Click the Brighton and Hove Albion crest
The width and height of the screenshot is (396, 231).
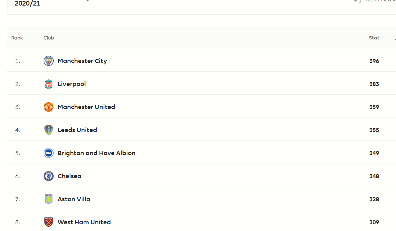point(49,153)
